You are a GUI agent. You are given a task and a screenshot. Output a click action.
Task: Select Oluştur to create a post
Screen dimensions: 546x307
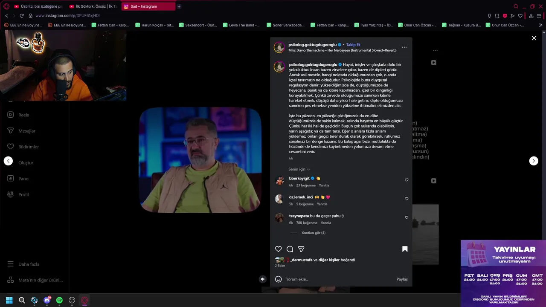point(20,162)
